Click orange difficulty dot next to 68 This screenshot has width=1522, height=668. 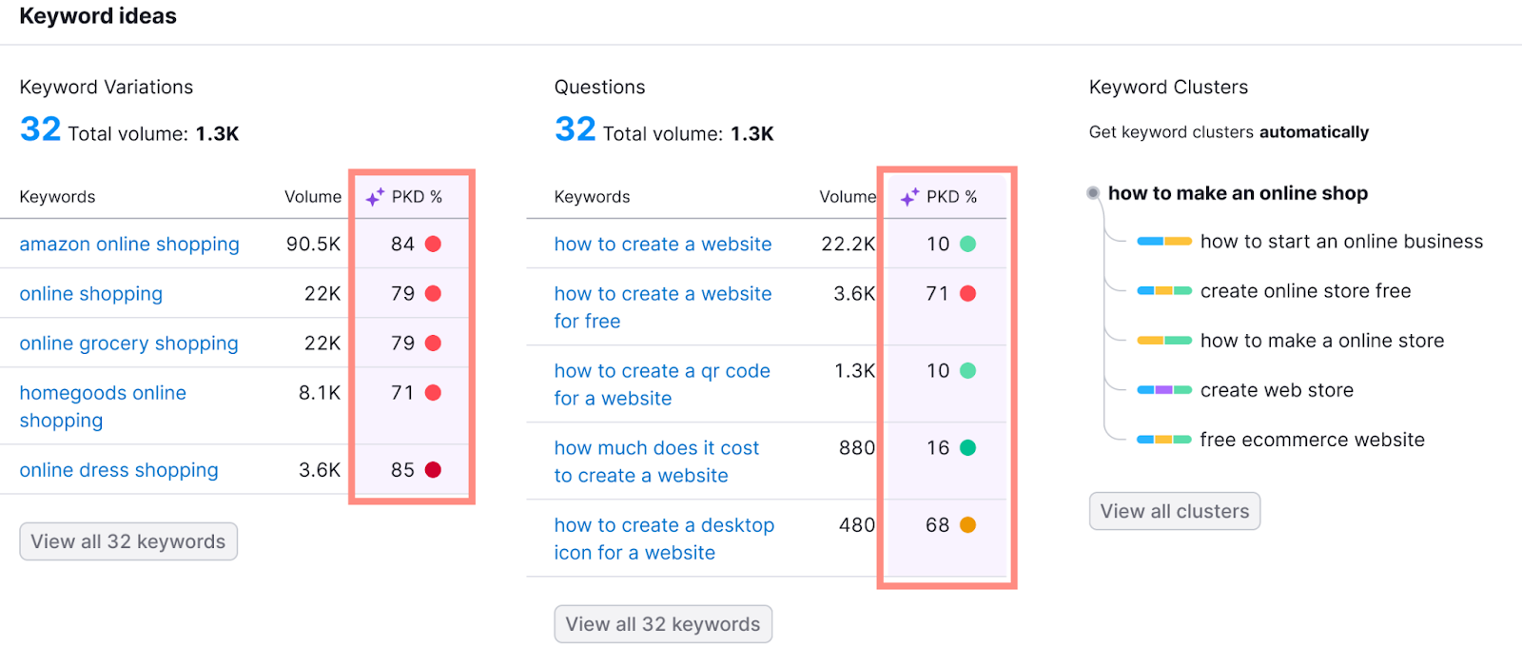click(967, 524)
